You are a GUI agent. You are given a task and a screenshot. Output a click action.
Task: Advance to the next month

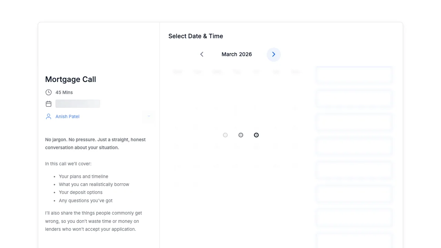coord(274,54)
